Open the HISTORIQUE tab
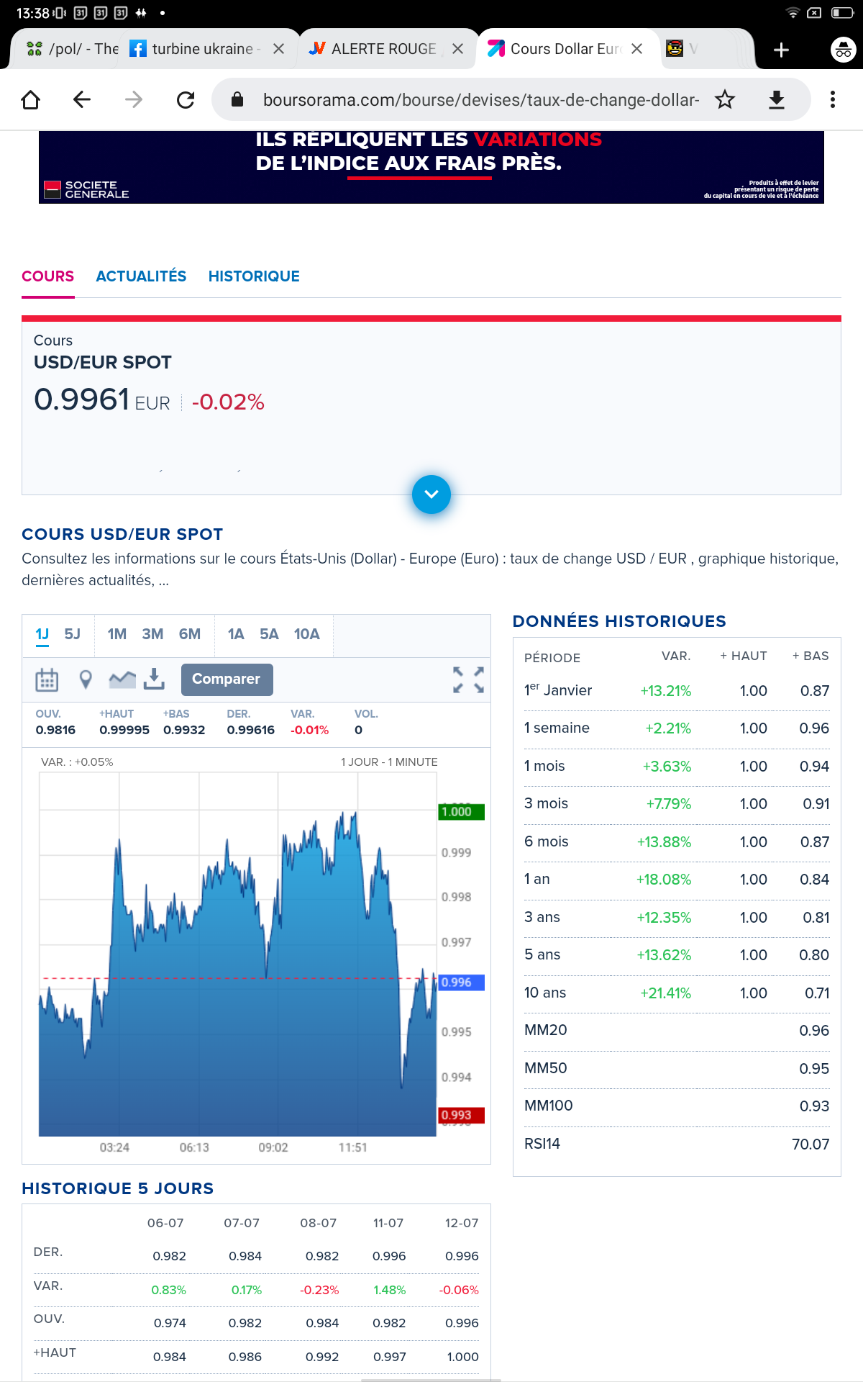Screen dimensions: 863x1382 point(254,276)
